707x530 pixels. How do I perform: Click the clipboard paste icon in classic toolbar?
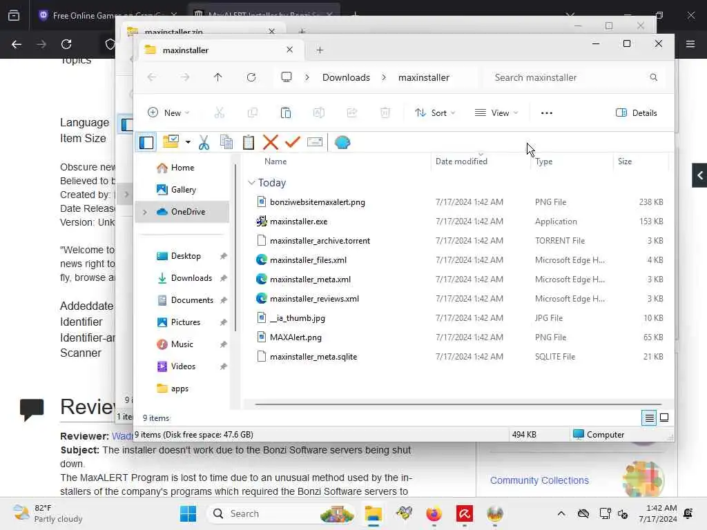249,142
